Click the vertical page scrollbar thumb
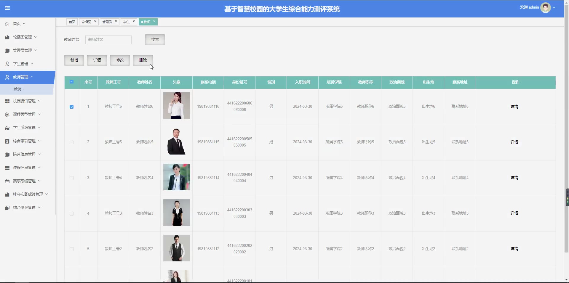 [567, 197]
